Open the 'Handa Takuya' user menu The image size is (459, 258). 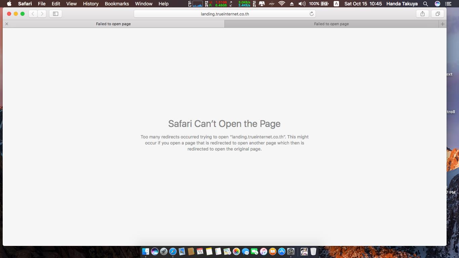click(402, 4)
